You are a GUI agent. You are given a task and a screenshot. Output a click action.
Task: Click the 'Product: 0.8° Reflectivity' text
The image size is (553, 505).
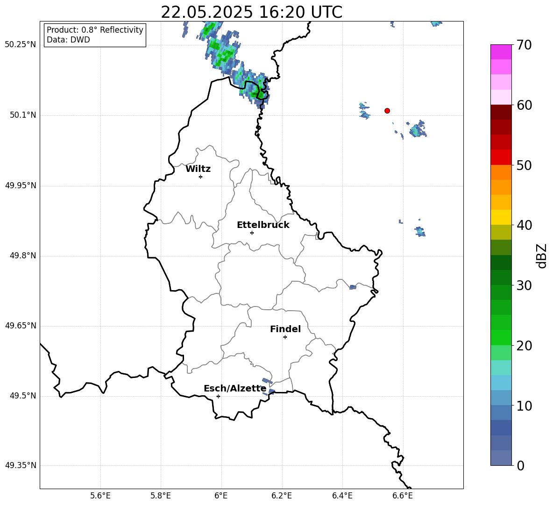[x=95, y=30]
